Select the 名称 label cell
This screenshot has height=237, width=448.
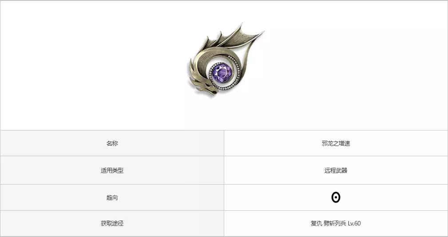(112, 143)
